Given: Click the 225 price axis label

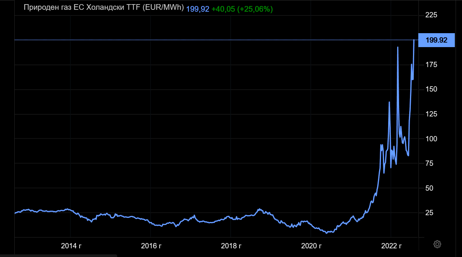Looking at the screenshot, I should [x=431, y=15].
